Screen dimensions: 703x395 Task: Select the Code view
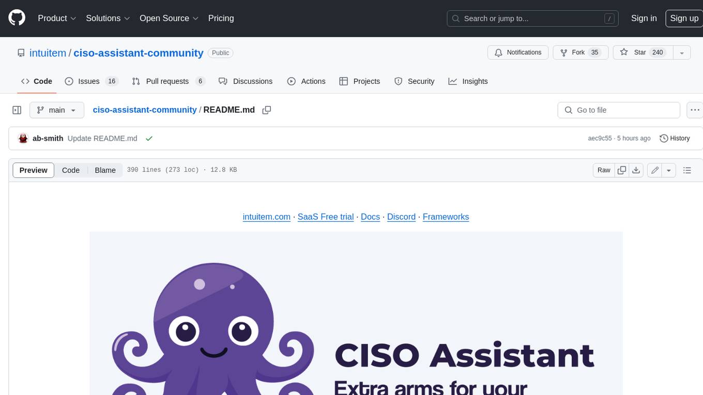(71, 170)
